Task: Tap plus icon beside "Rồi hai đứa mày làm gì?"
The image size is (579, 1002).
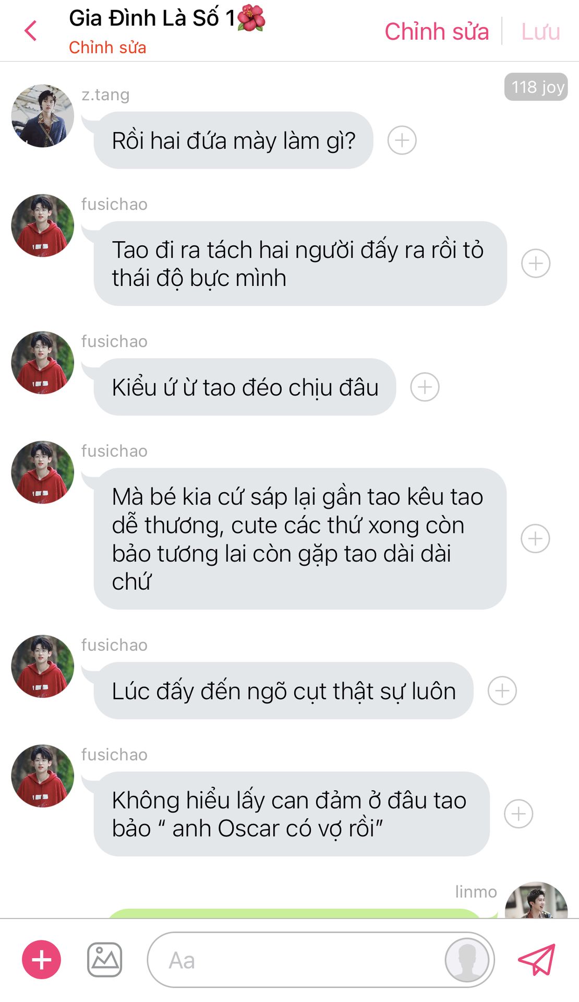Action: (x=402, y=140)
